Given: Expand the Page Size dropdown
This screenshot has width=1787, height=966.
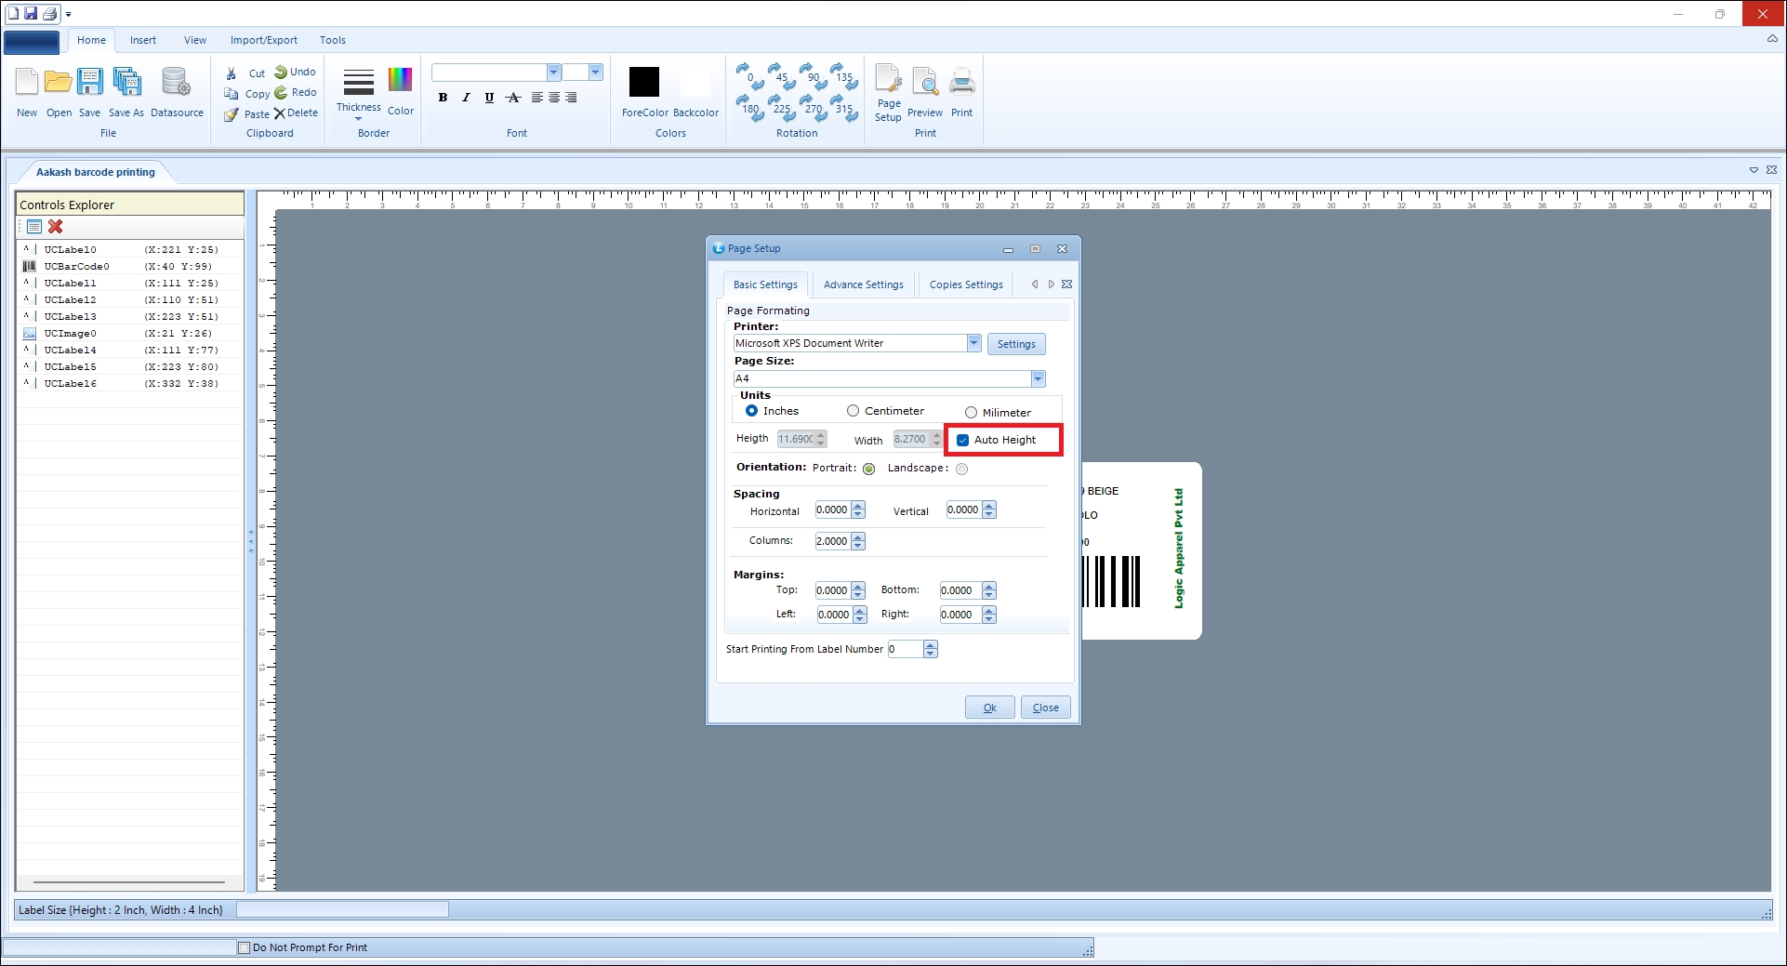Looking at the screenshot, I should (1038, 378).
